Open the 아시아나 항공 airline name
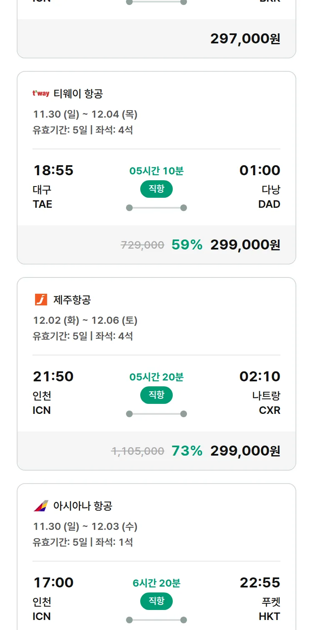 83,506
